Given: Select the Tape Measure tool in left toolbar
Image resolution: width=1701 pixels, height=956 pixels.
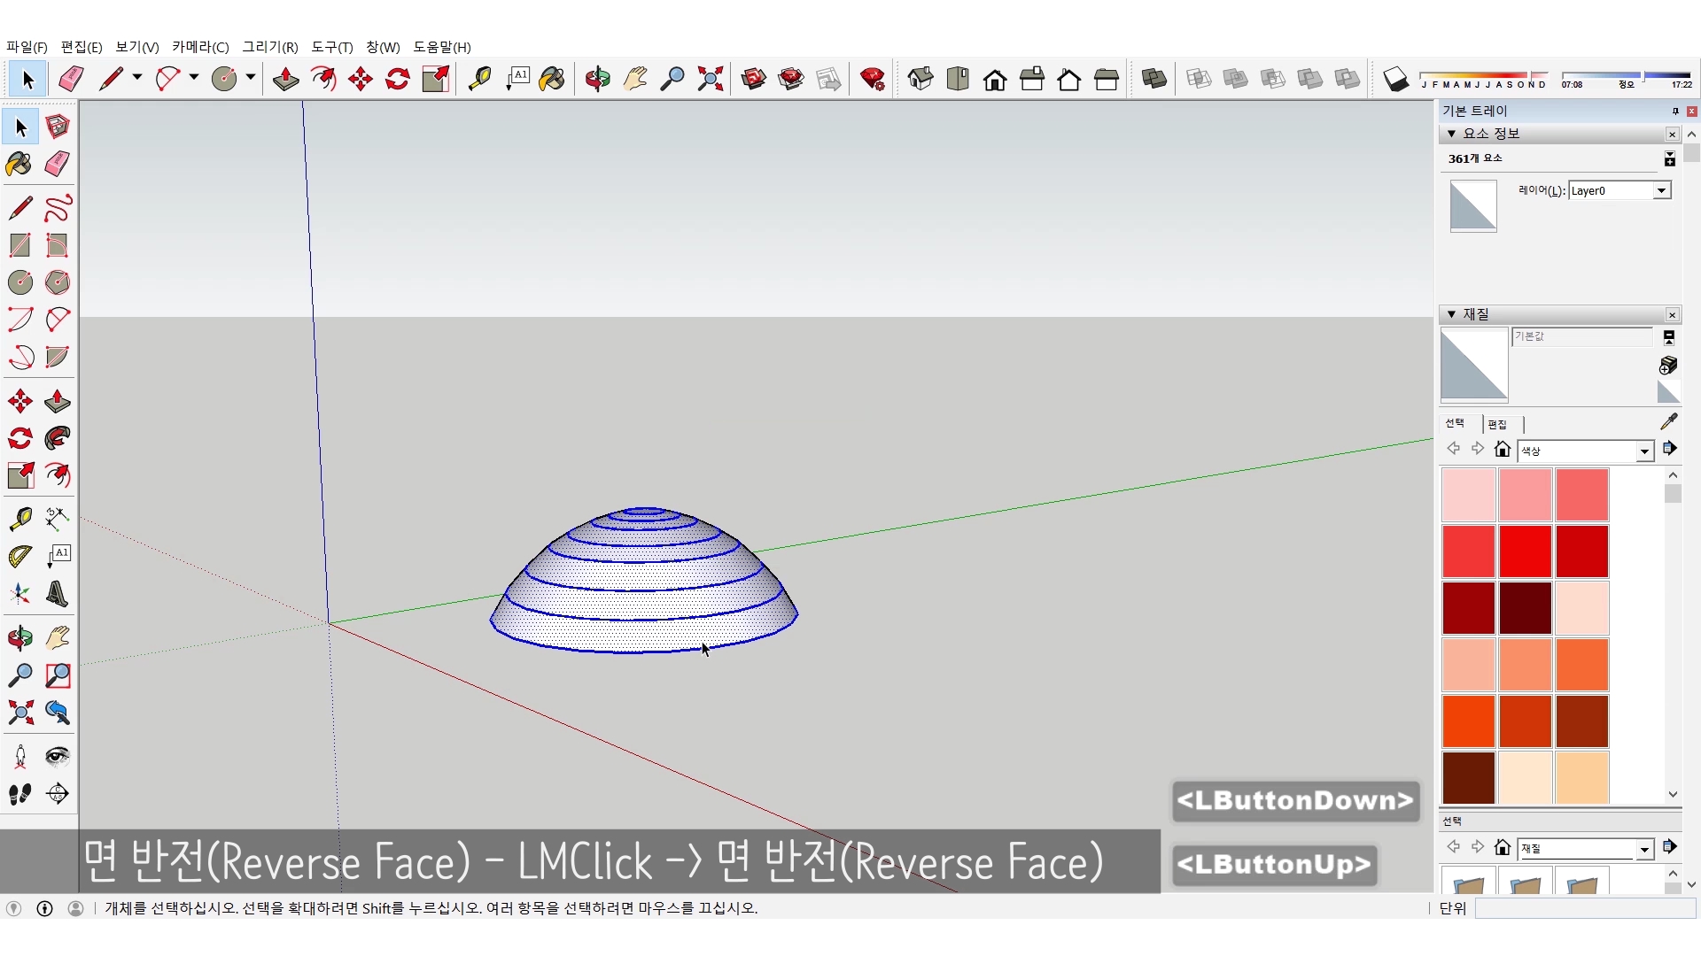Looking at the screenshot, I should (x=20, y=518).
